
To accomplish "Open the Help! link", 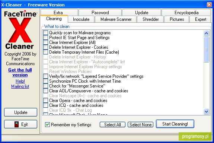I will tap(20, 81).
